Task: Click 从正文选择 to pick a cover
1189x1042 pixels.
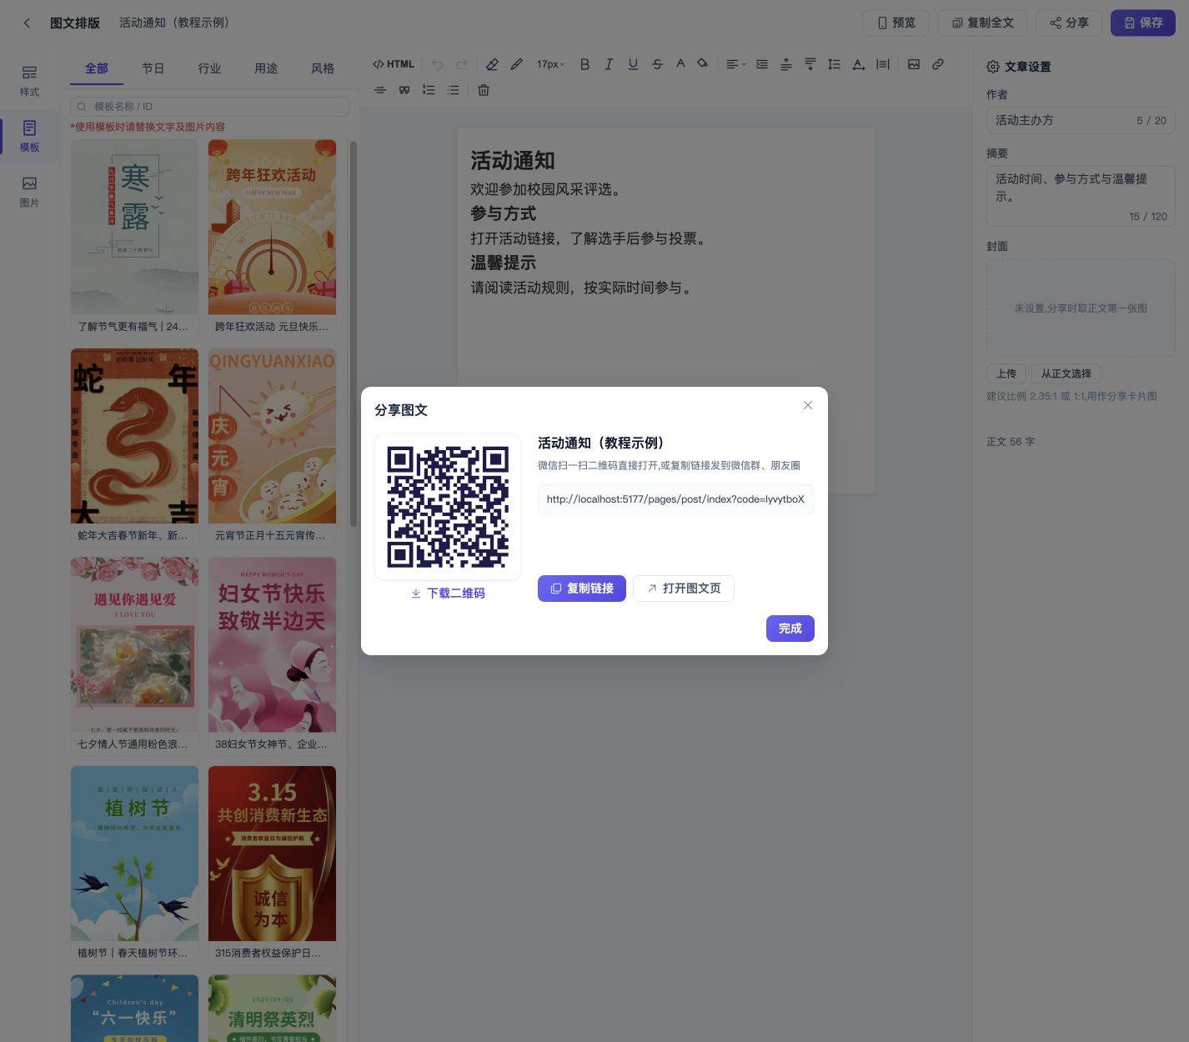Action: pyautogui.click(x=1066, y=373)
